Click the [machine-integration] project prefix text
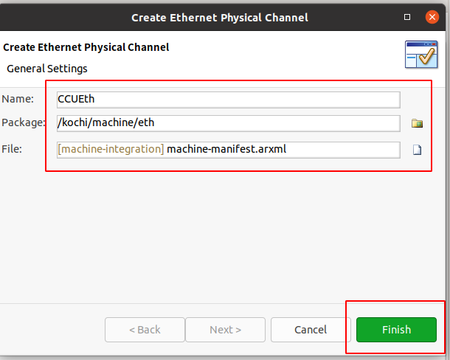This screenshot has height=360, width=450. (x=111, y=149)
